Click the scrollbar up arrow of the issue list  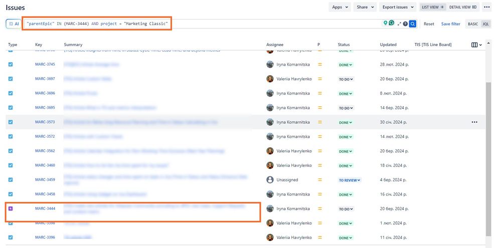tap(488, 43)
